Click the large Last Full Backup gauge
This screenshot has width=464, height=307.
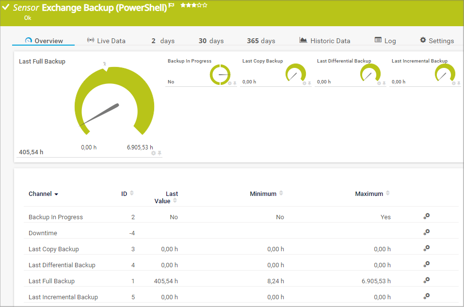114,104
